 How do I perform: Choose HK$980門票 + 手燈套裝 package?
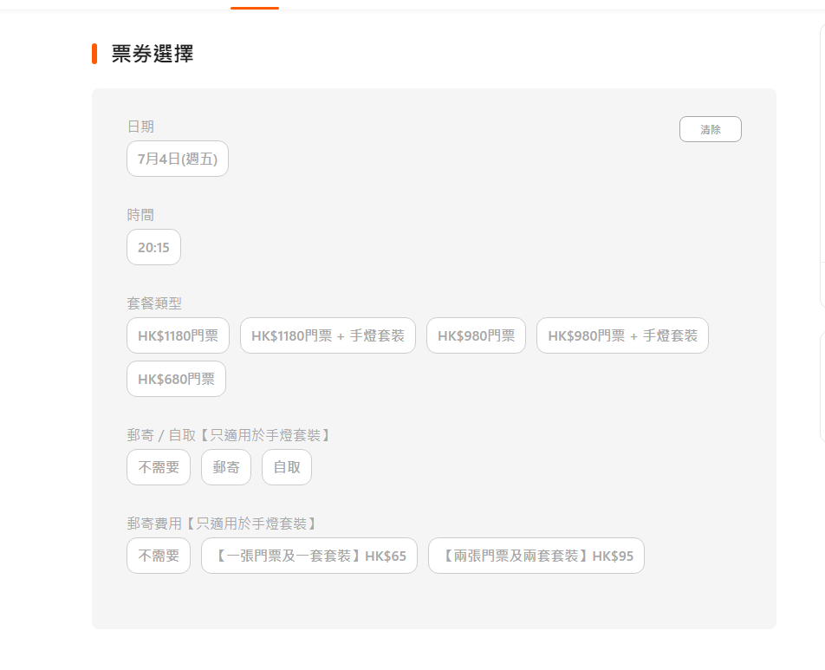coord(622,335)
